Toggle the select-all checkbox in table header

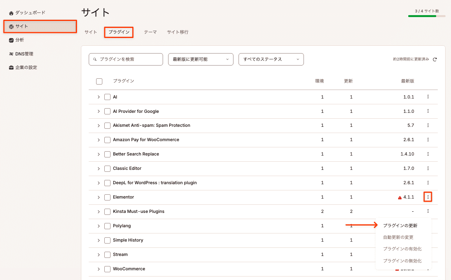[x=99, y=81]
